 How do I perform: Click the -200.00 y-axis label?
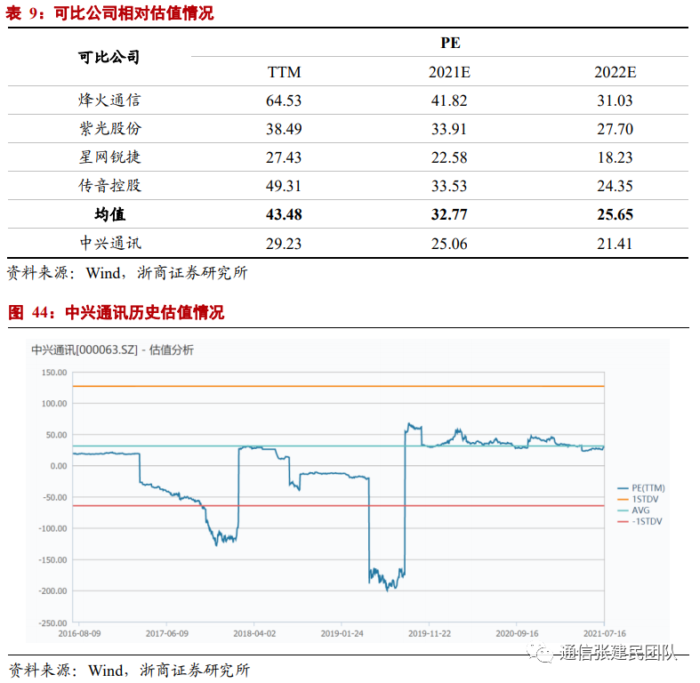[x=52, y=591]
